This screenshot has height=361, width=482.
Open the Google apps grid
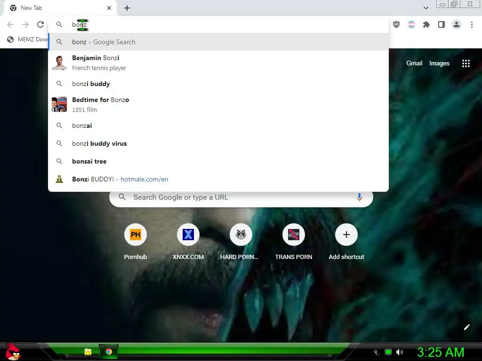point(466,63)
